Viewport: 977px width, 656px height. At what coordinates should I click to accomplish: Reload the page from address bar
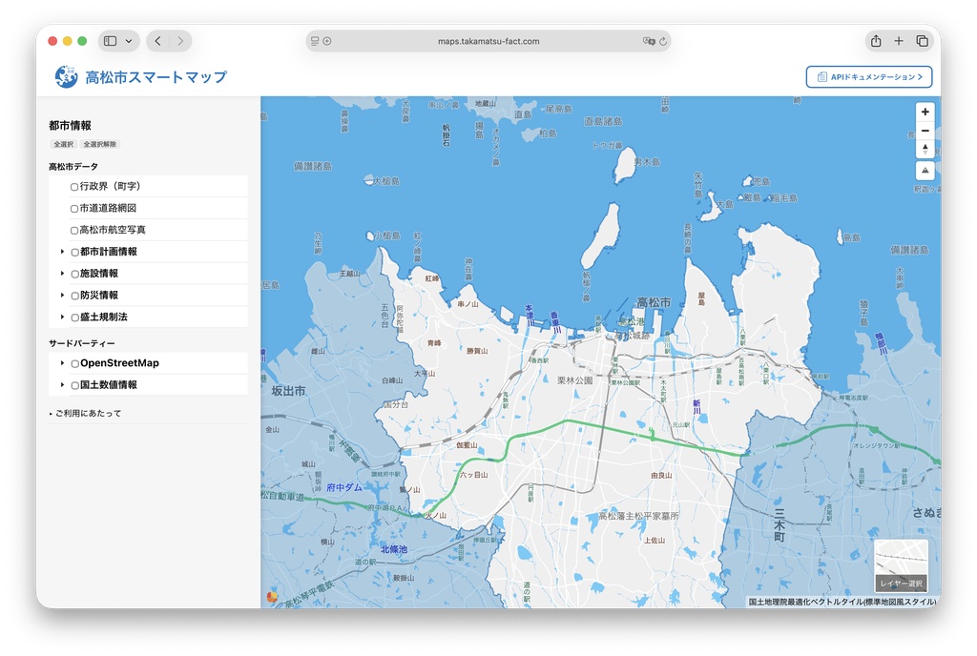pyautogui.click(x=663, y=42)
